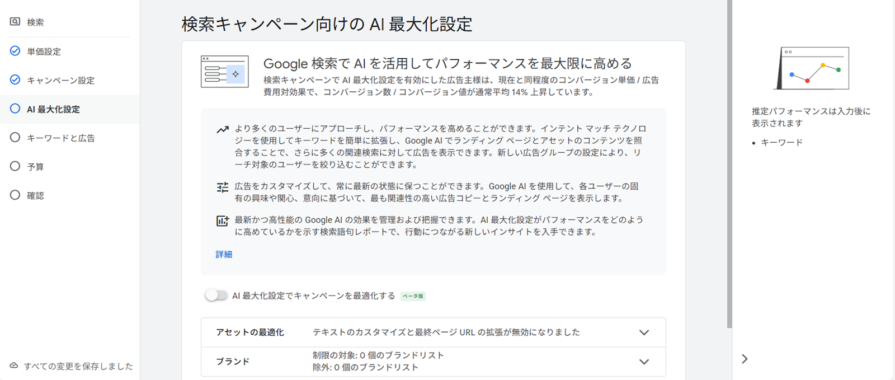Click the insights chart report icon

click(223, 221)
